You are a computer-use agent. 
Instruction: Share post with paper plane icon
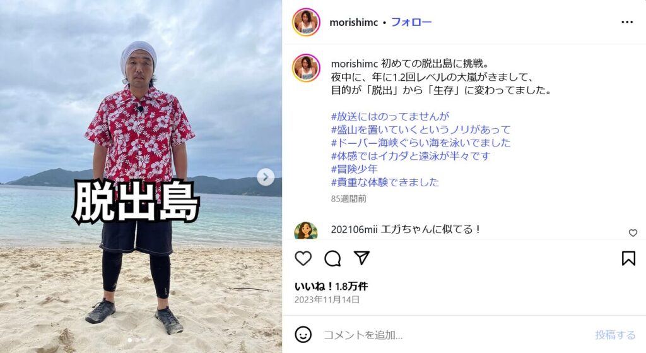click(x=361, y=258)
